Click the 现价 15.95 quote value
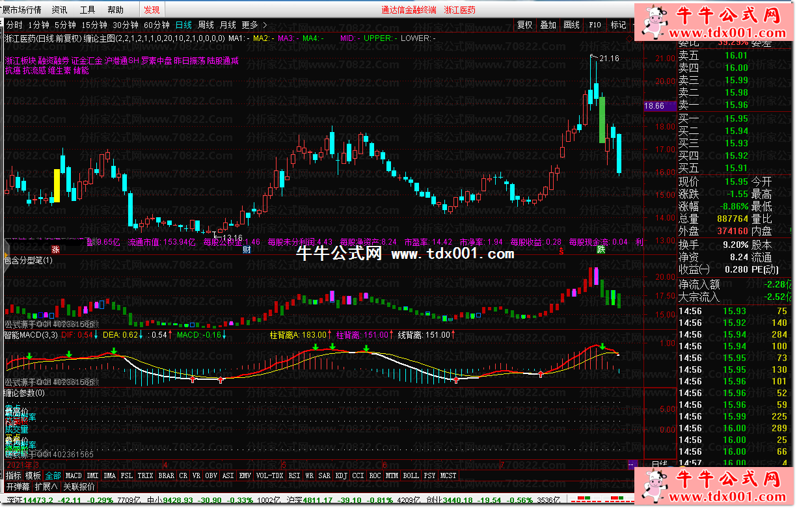Image resolution: width=797 pixels, height=508 pixels. click(736, 181)
